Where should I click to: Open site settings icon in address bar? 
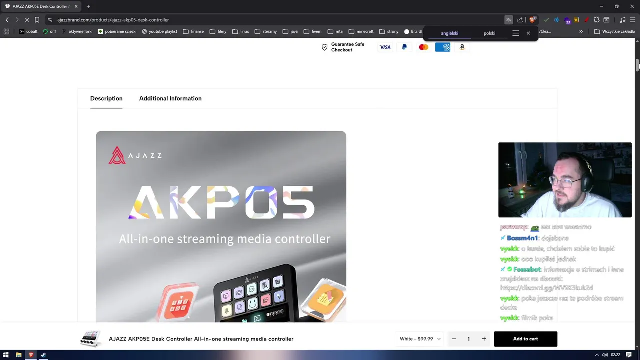[x=50, y=20]
